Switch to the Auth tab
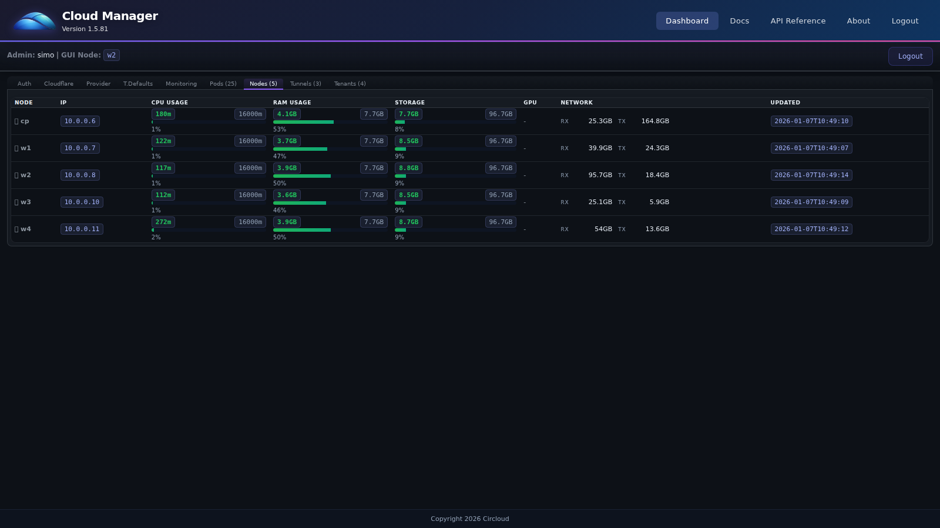The height and width of the screenshot is (528, 940). (x=24, y=83)
